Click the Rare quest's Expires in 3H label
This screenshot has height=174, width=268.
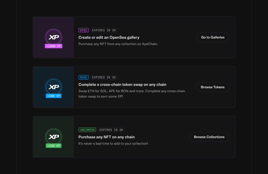point(104,77)
